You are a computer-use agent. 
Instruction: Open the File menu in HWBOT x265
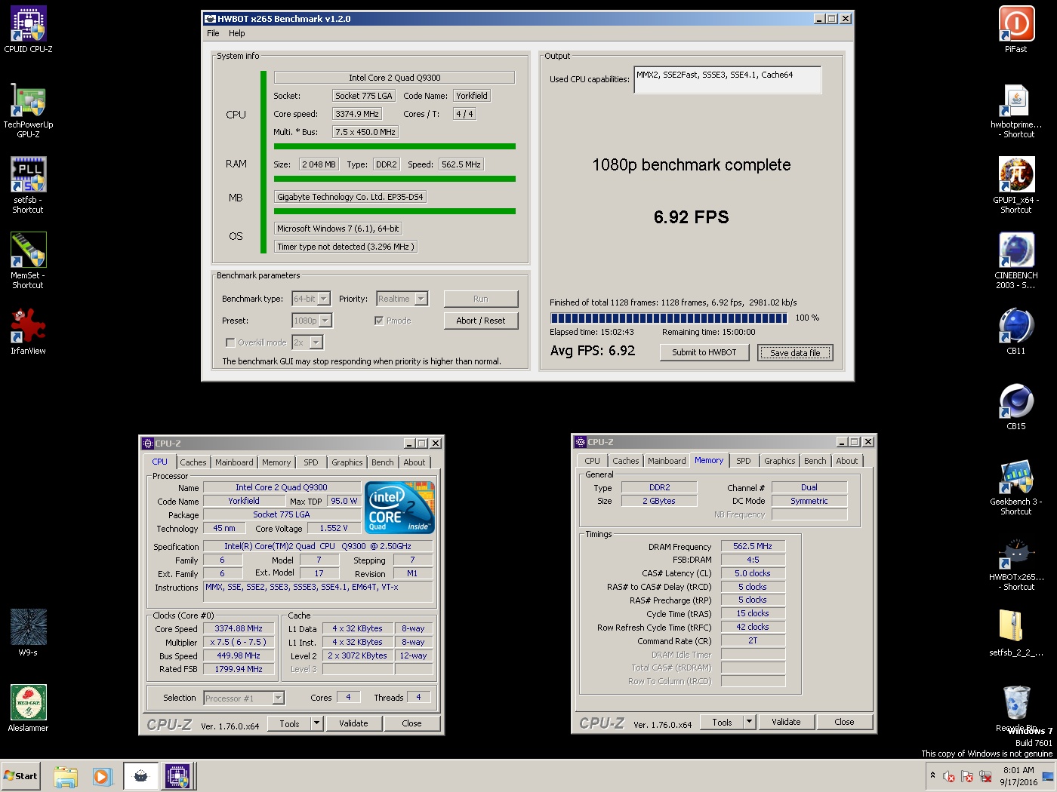click(213, 33)
